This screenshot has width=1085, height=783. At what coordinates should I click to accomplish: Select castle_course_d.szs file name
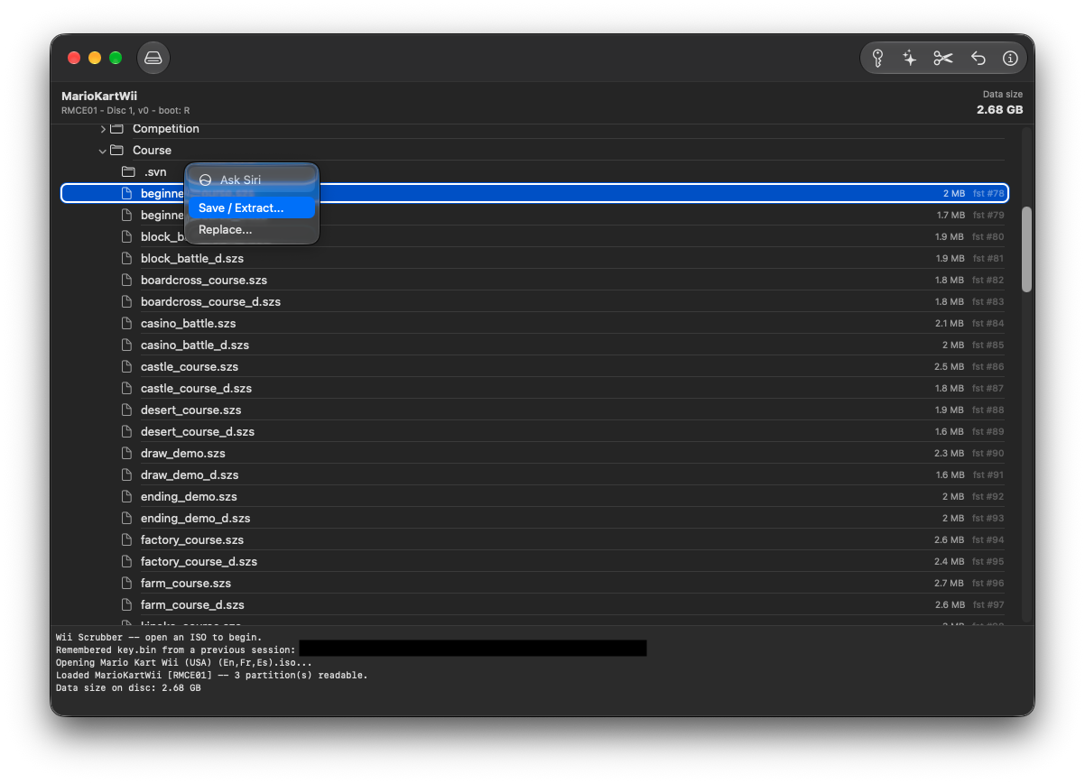(x=196, y=389)
